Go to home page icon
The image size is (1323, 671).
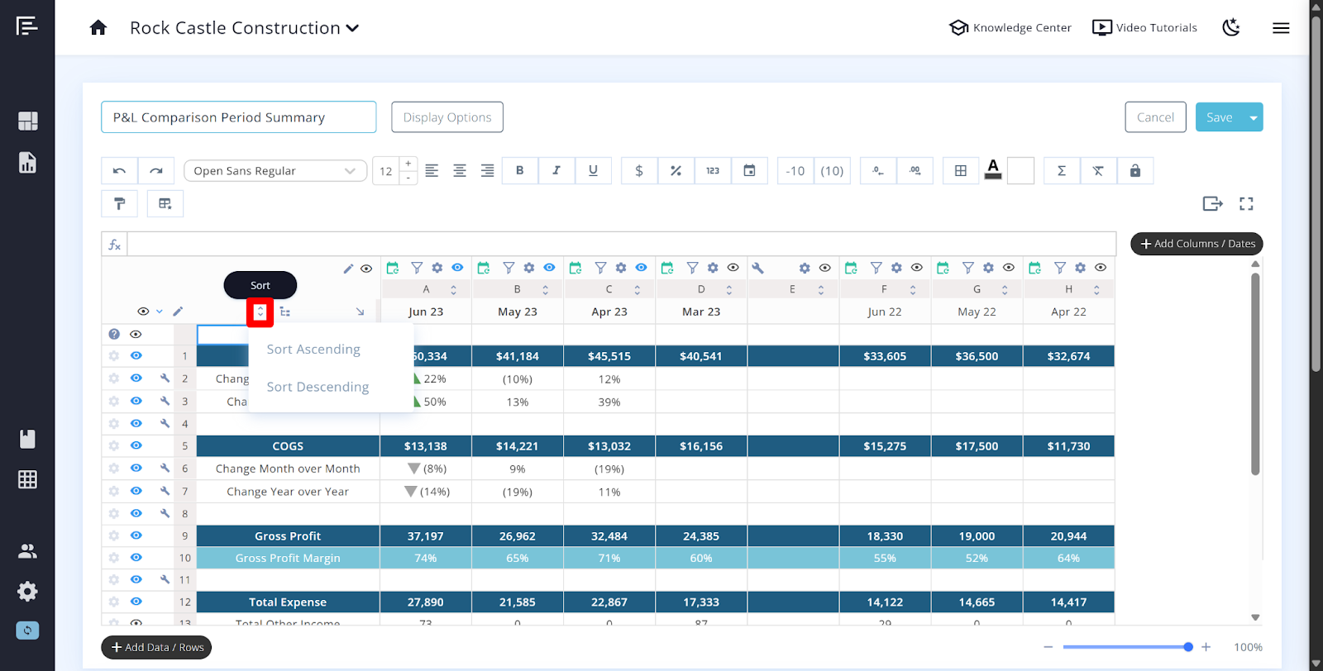click(x=98, y=28)
